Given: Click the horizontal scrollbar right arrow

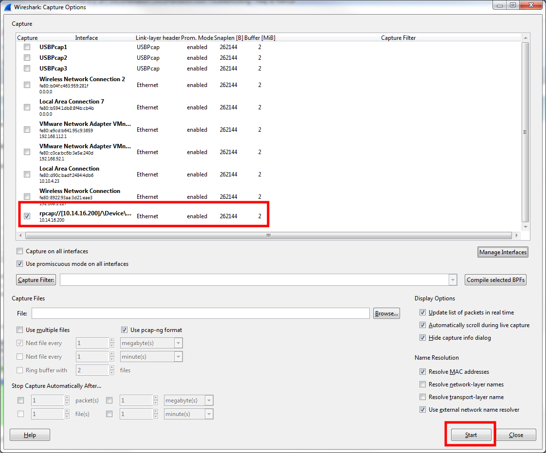Looking at the screenshot, I should click(x=516, y=236).
